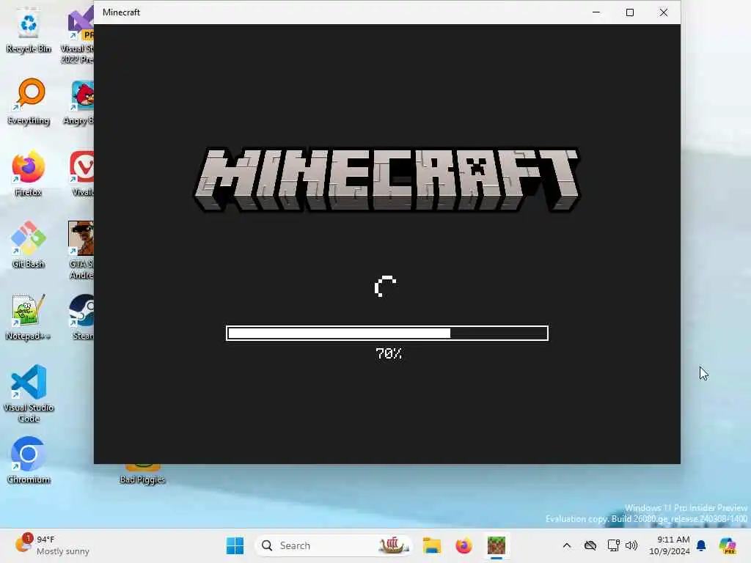The width and height of the screenshot is (751, 563).
Task: Maximize the Minecraft window
Action: (630, 12)
